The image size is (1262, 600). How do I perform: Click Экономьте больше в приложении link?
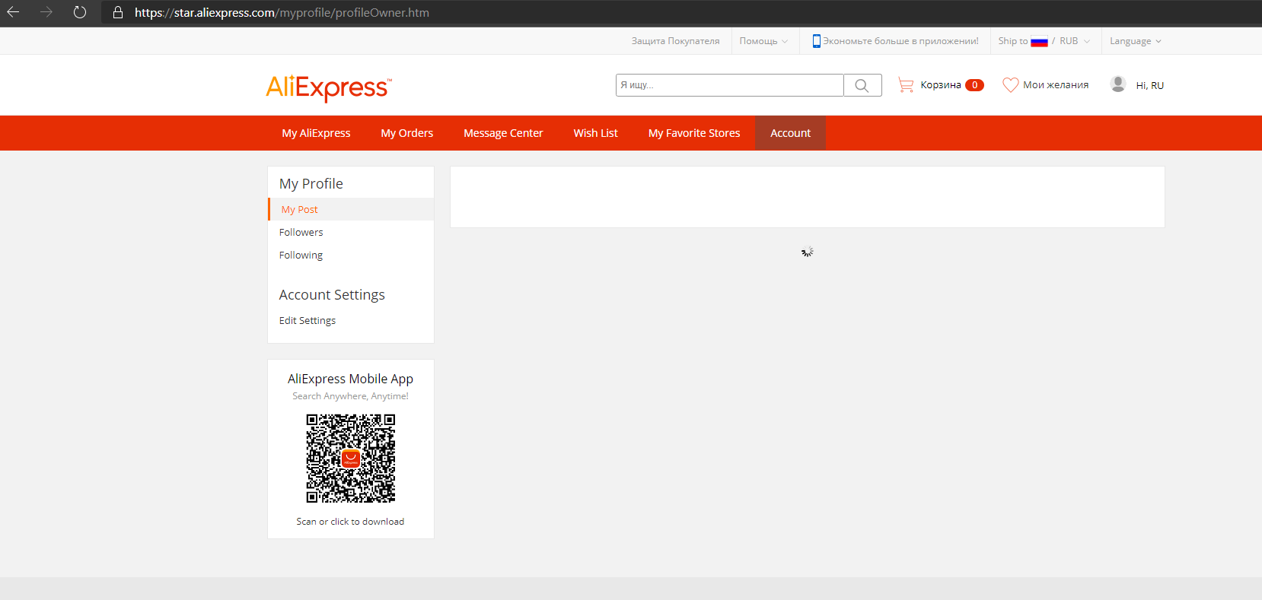click(x=900, y=41)
